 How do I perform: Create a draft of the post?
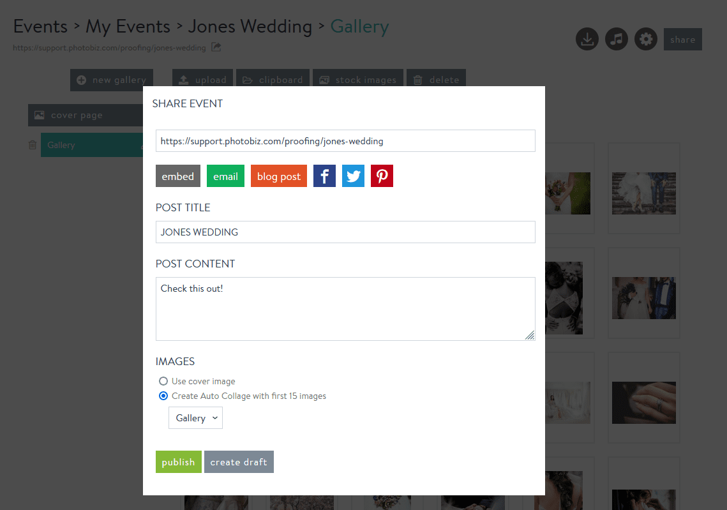pyautogui.click(x=239, y=461)
